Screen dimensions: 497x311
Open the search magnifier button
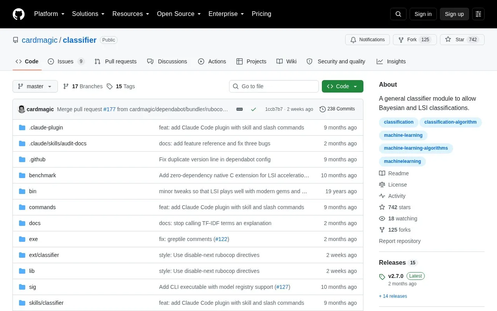coord(398,14)
